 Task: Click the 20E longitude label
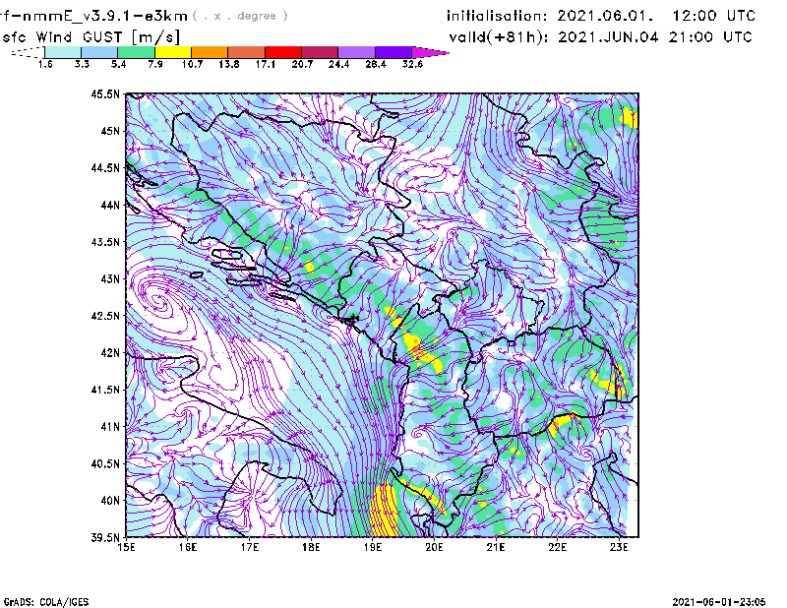pyautogui.click(x=434, y=547)
